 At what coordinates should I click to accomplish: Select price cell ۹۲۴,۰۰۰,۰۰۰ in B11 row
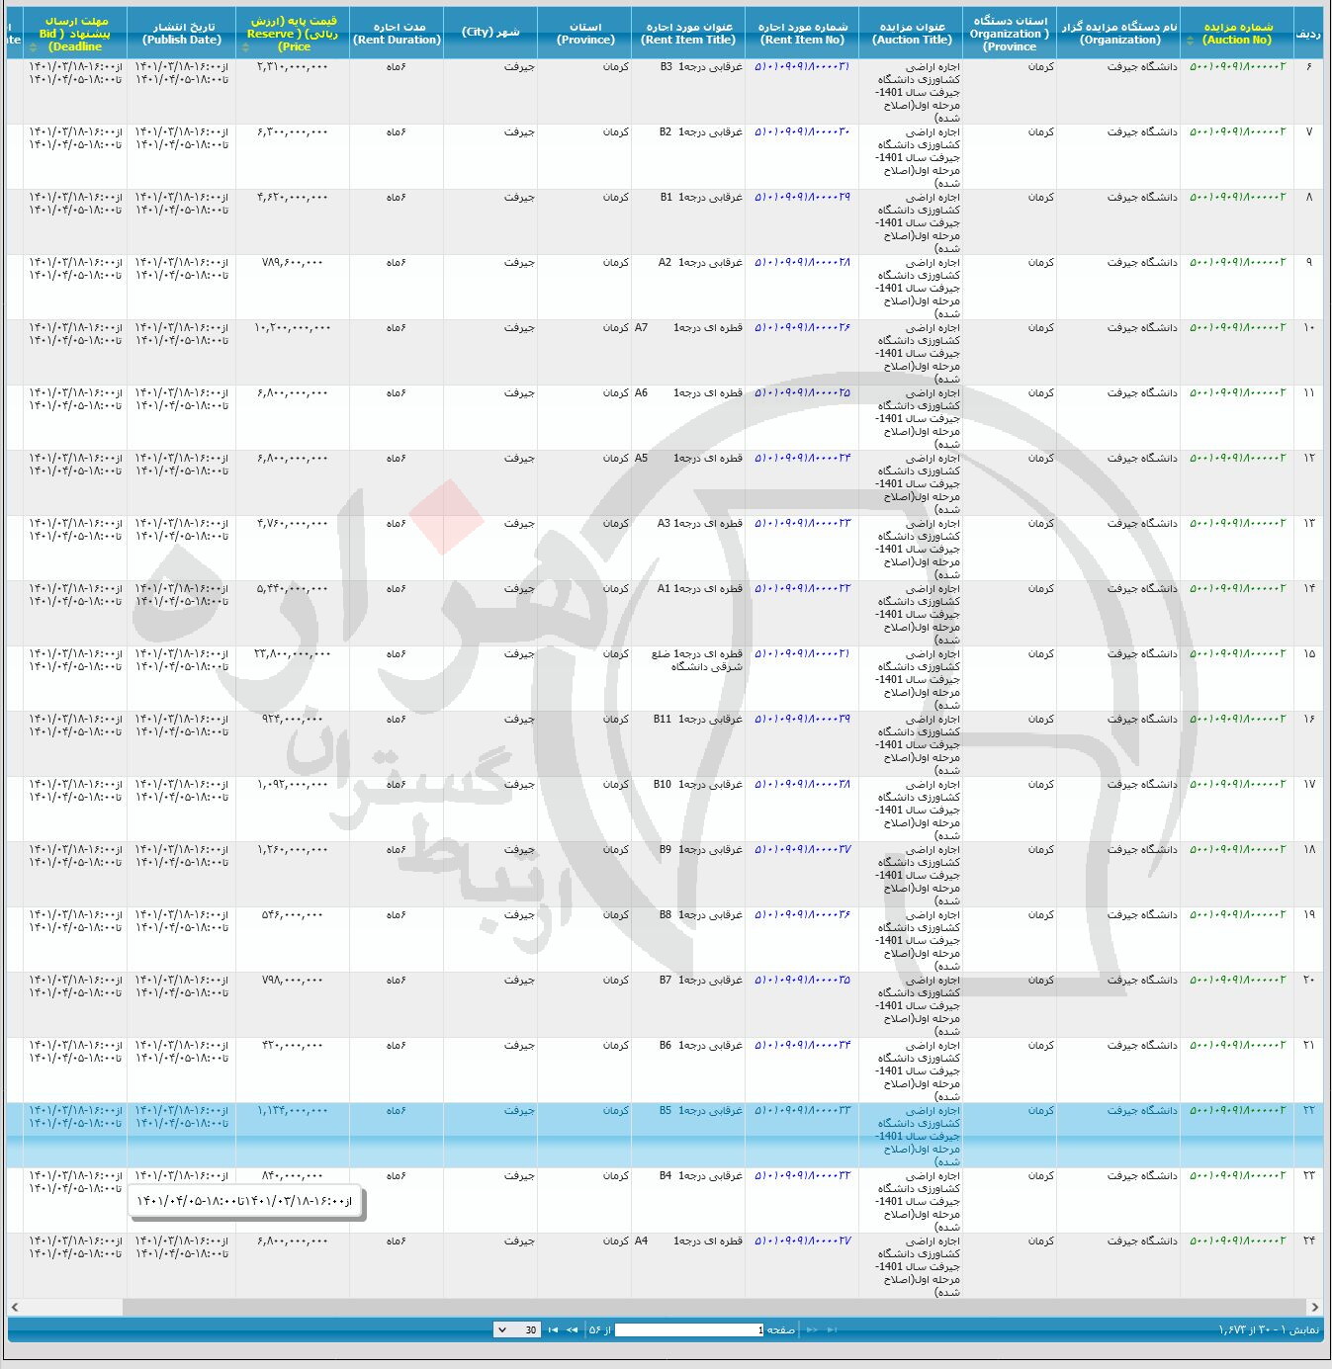[293, 743]
